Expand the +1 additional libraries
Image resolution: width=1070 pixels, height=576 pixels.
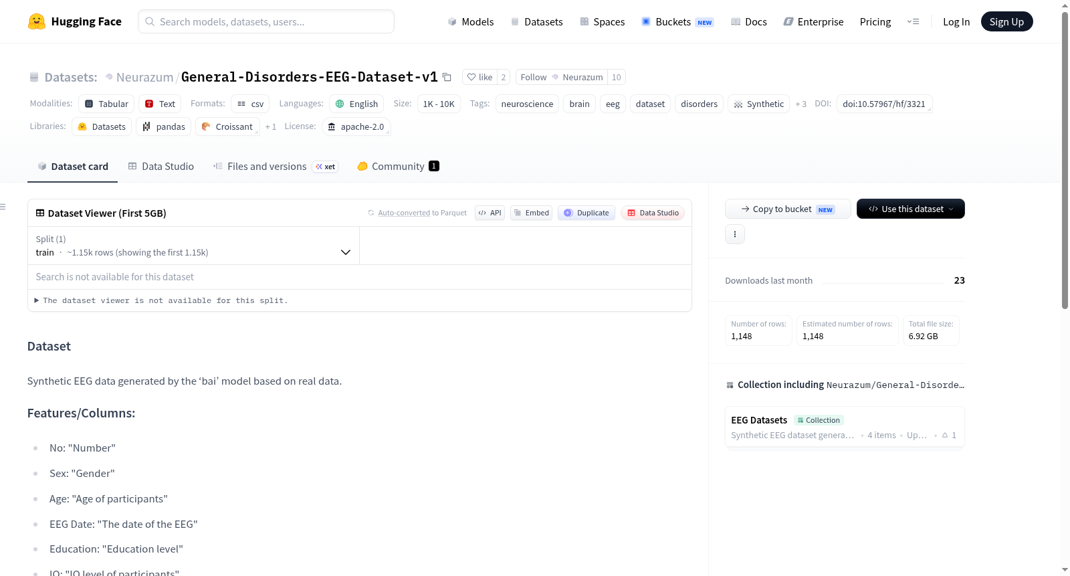click(270, 127)
